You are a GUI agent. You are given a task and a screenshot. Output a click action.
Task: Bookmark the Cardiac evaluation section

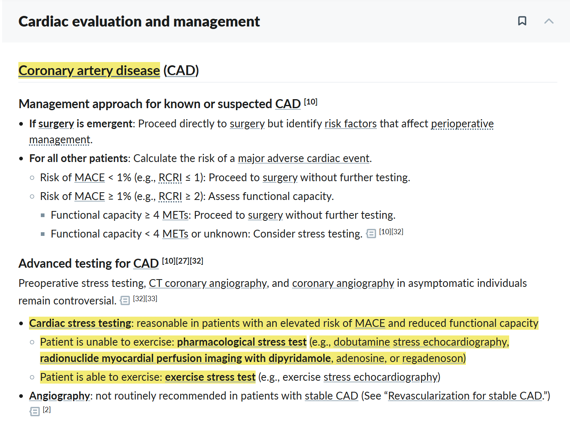point(522,21)
